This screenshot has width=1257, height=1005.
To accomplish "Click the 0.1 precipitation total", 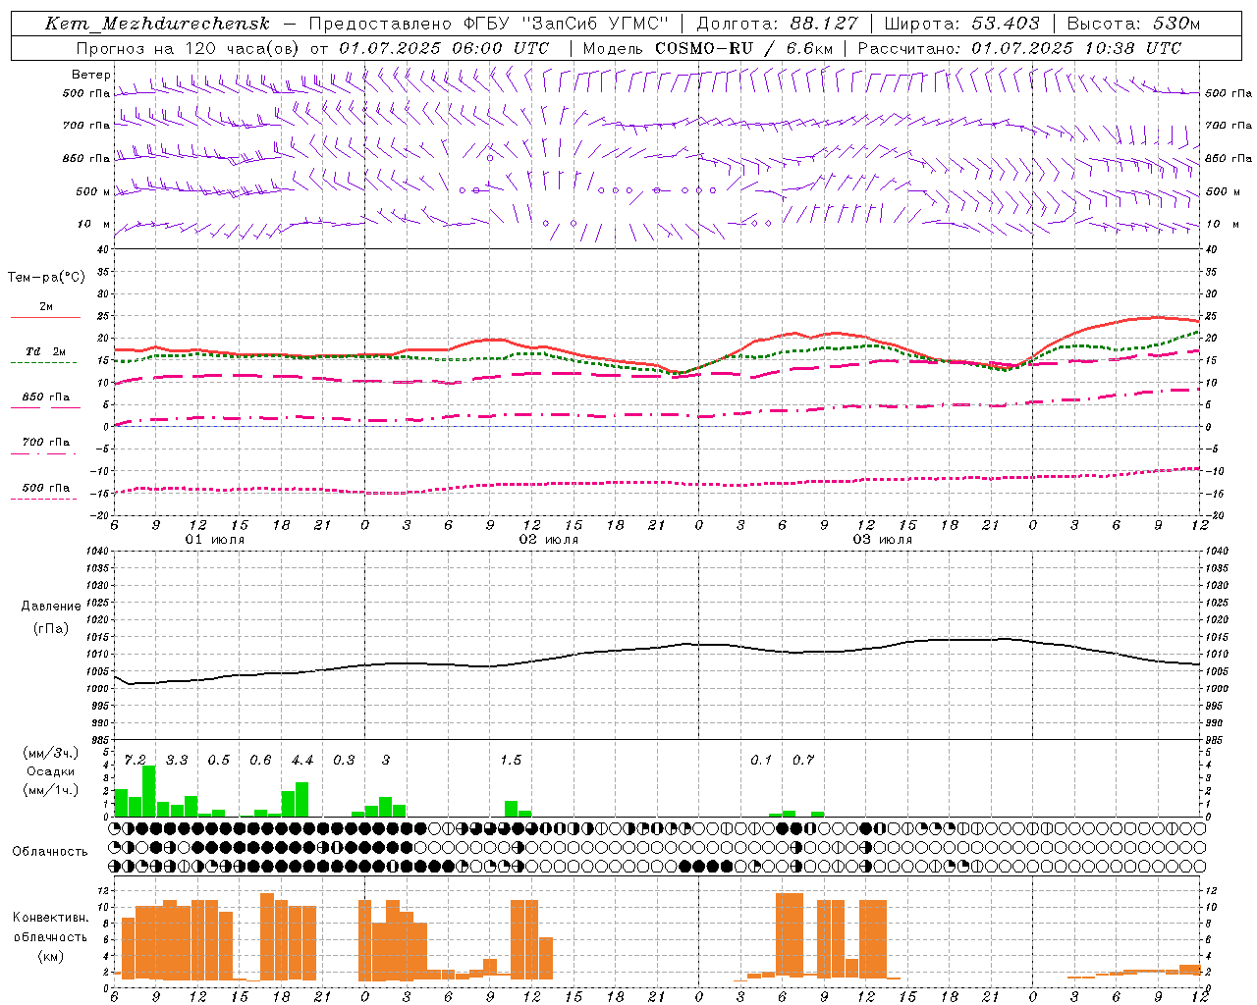I will pyautogui.click(x=761, y=760).
